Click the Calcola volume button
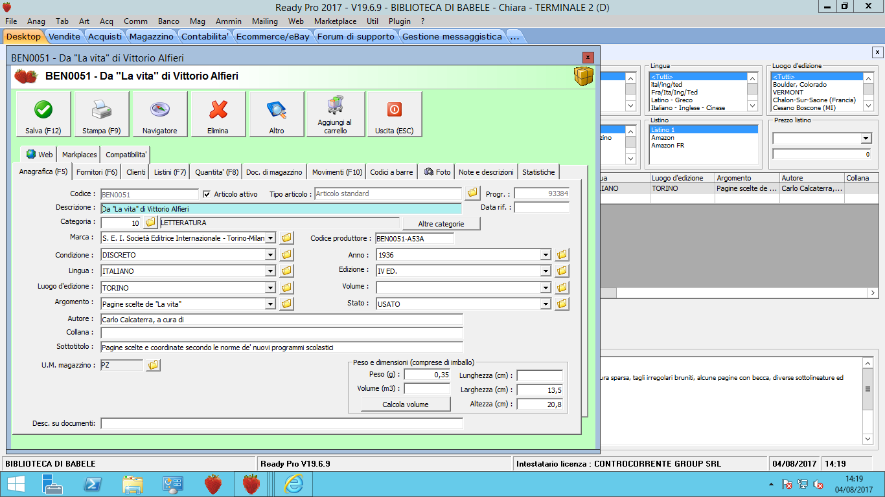 point(406,404)
